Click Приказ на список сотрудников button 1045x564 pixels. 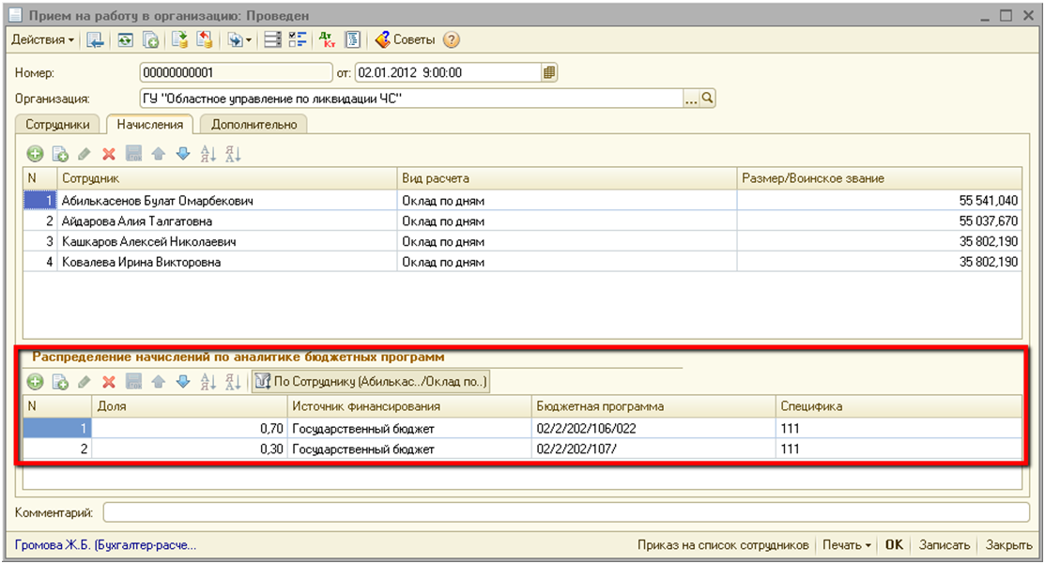click(722, 545)
